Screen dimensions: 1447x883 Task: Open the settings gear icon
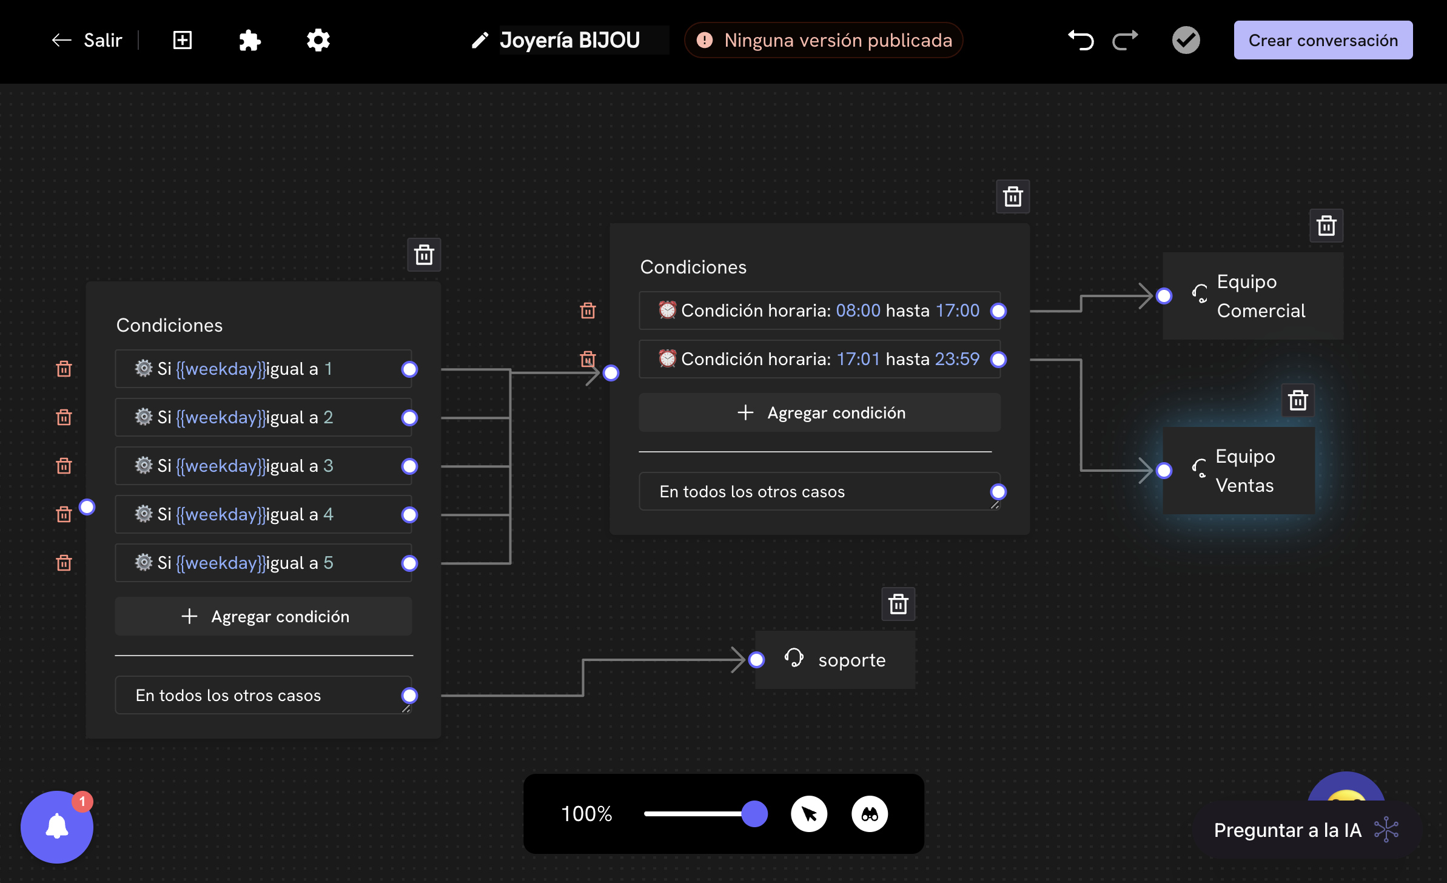tap(318, 41)
